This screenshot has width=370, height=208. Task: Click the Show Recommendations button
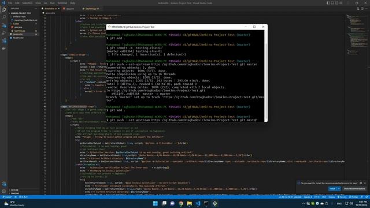coord(354,189)
